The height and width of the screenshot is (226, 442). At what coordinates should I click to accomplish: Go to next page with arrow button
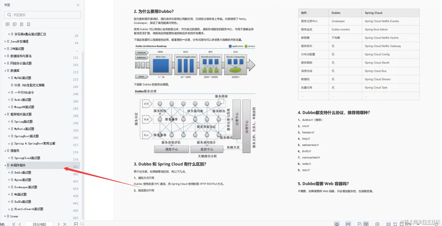(x=59, y=224)
